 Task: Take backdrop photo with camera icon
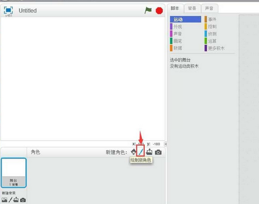[x=23, y=200]
